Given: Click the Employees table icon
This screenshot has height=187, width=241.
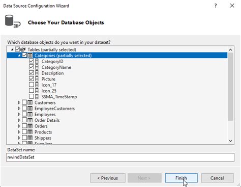Looking at the screenshot, I should click(30, 114).
